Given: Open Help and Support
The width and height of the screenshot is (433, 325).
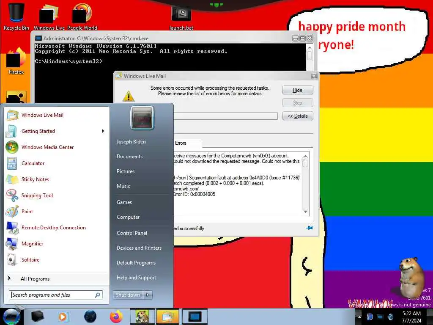Looking at the screenshot, I should [137, 278].
